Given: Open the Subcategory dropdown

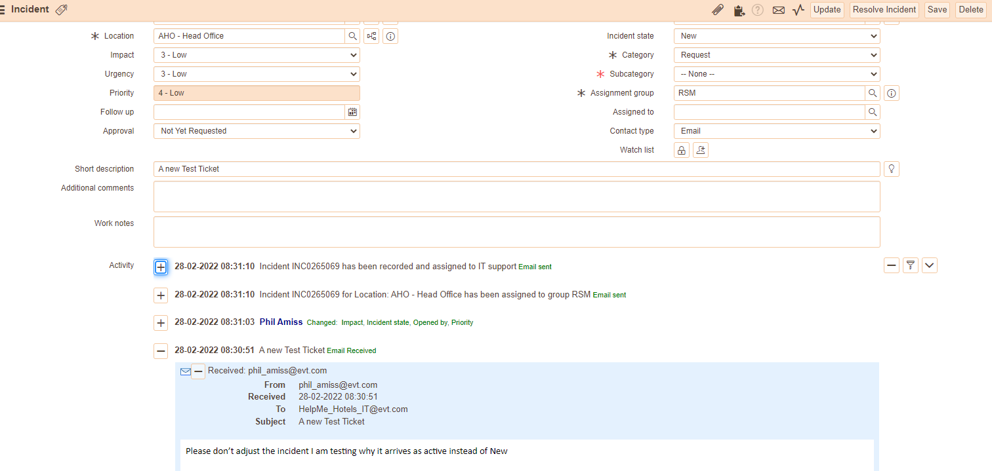Looking at the screenshot, I should click(777, 74).
